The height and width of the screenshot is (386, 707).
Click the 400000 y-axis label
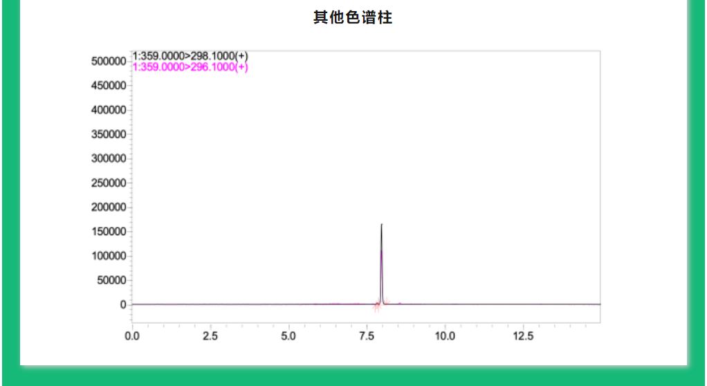[109, 110]
